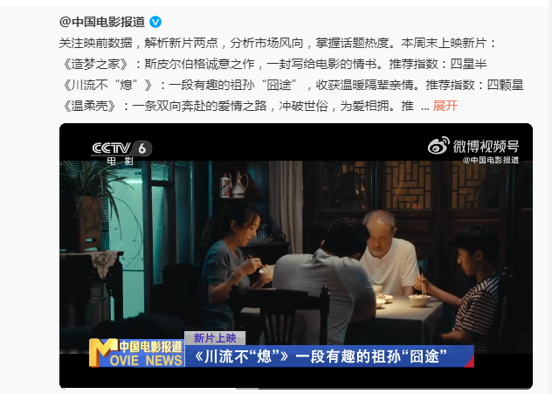552x394 pixels.
Task: Click the CCTV 6 channel logo
Action: (121, 149)
